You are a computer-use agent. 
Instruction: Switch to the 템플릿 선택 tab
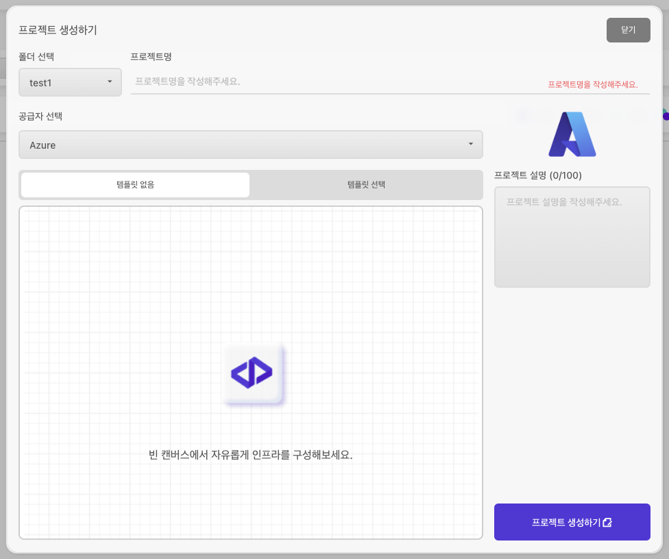366,185
